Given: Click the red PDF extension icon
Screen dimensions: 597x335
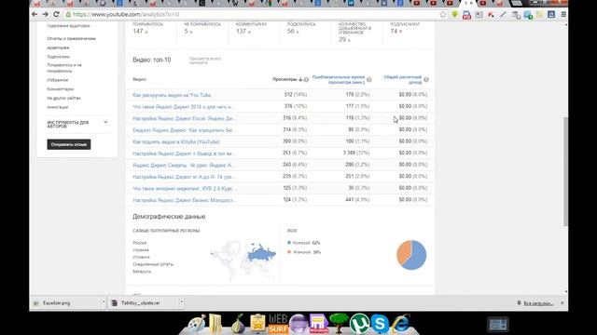Looking at the screenshot, I should [x=466, y=15].
